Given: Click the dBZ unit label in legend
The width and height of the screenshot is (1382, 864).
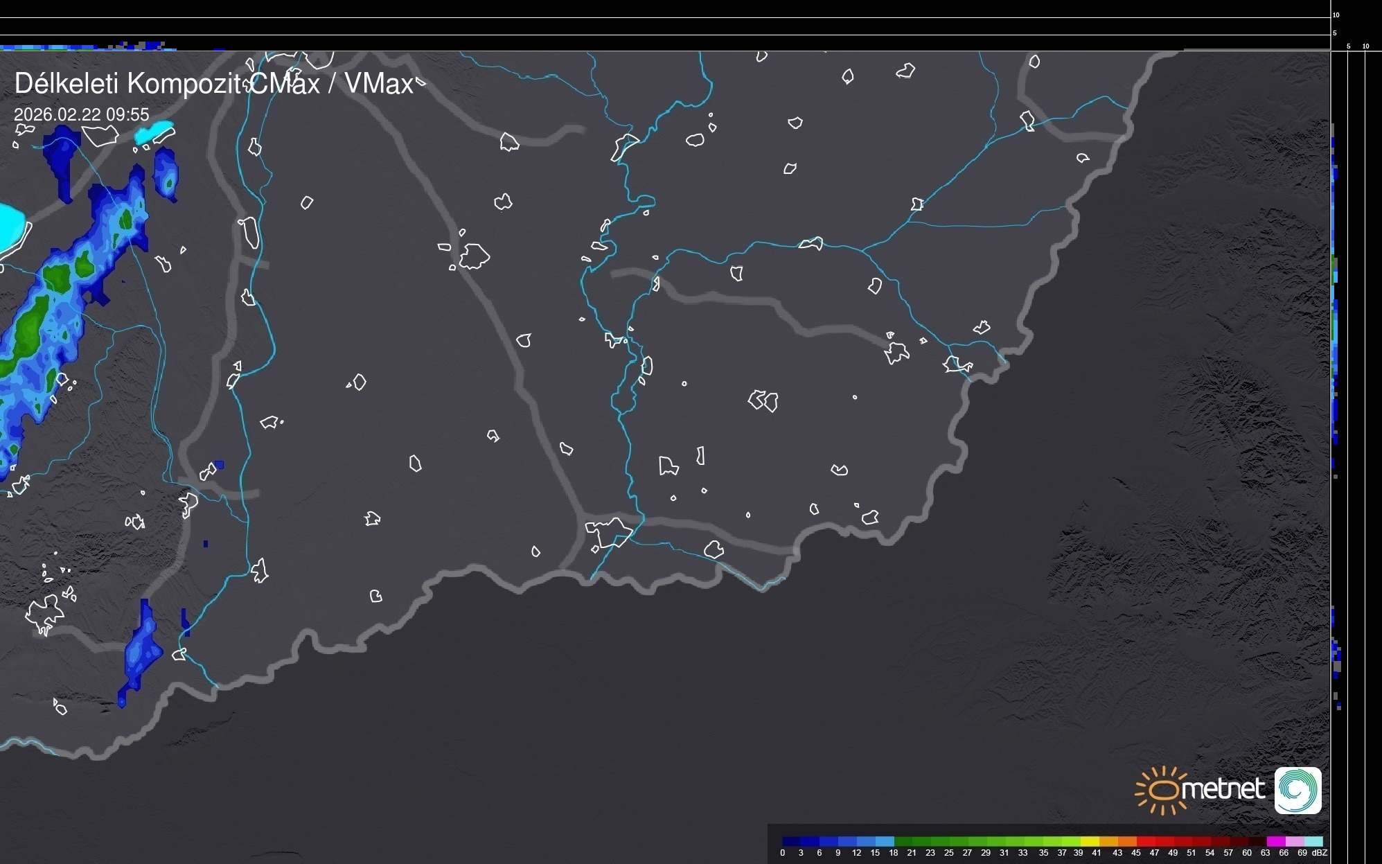Looking at the screenshot, I should [1319, 853].
